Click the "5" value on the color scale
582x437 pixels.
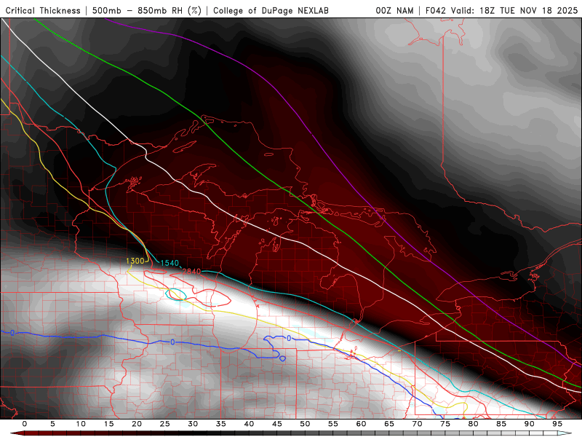point(52,424)
